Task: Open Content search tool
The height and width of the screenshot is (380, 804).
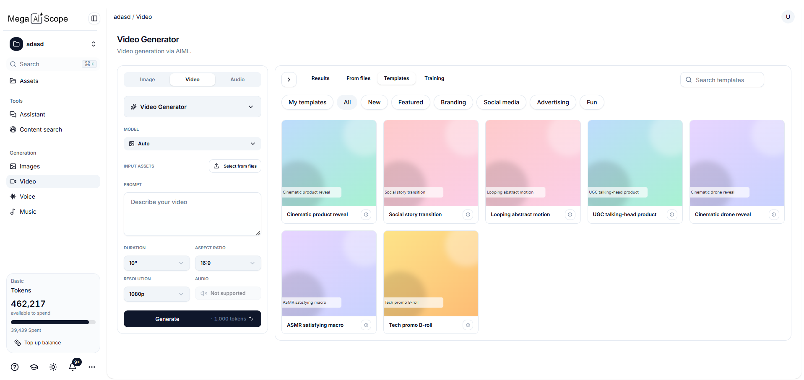Action: pos(53,129)
